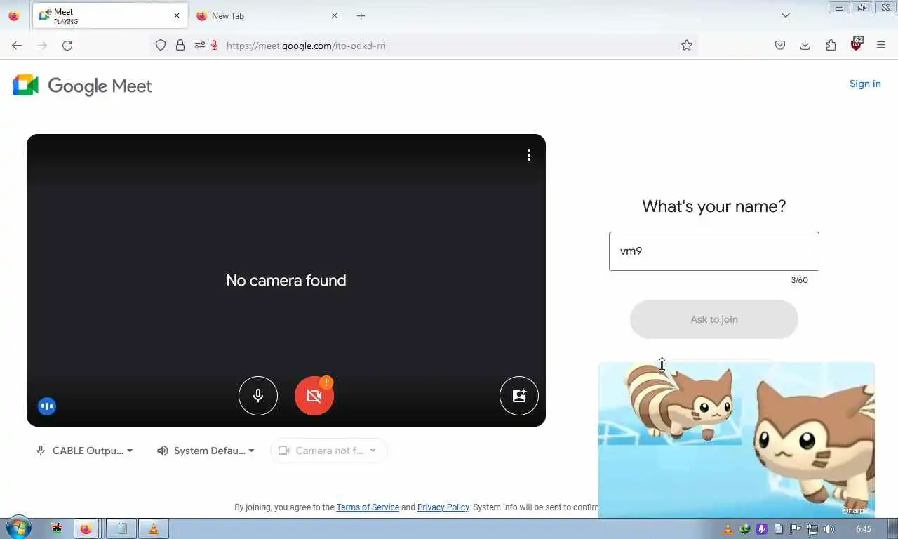
Task: Open the Windows Start menu
Action: (x=18, y=528)
